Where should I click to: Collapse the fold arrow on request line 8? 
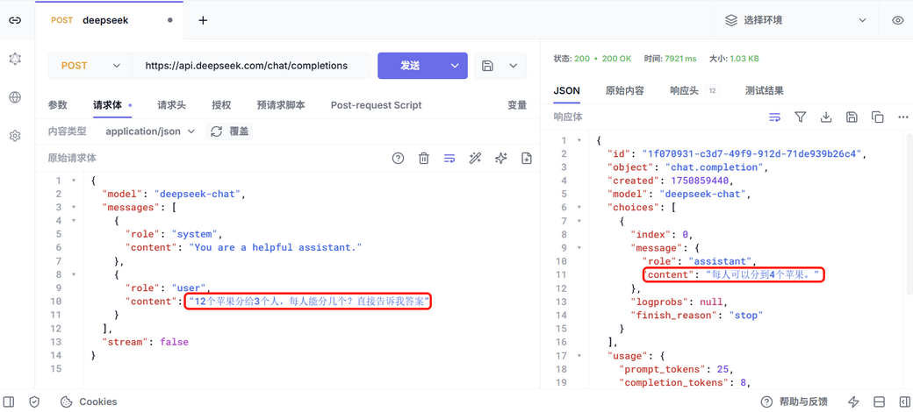point(74,274)
